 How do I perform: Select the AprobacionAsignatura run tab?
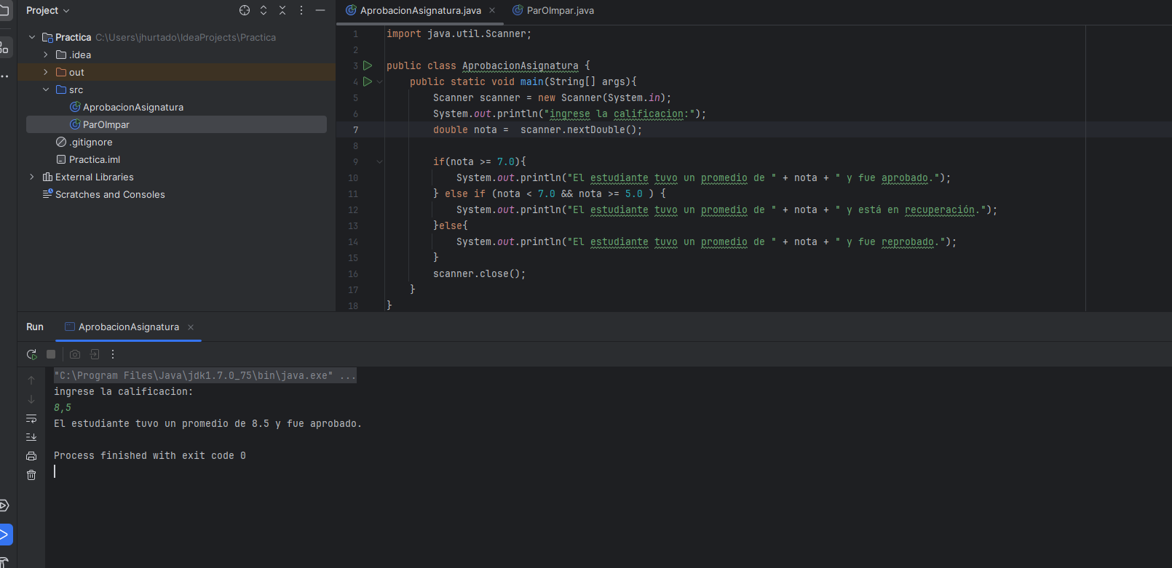[x=128, y=327]
